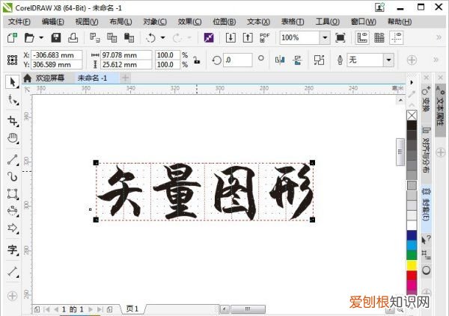Click the X position input field
This screenshot has height=316, width=449.
[57, 55]
